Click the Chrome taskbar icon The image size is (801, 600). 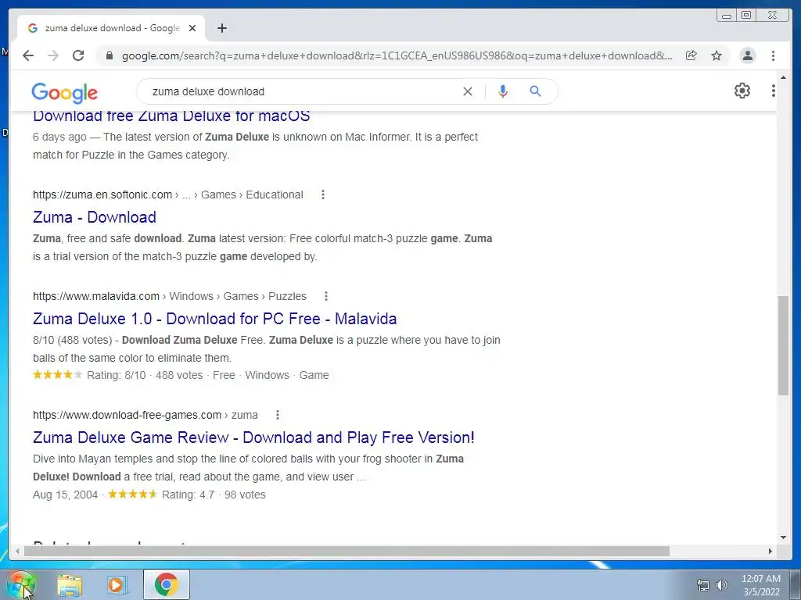pyautogui.click(x=166, y=584)
